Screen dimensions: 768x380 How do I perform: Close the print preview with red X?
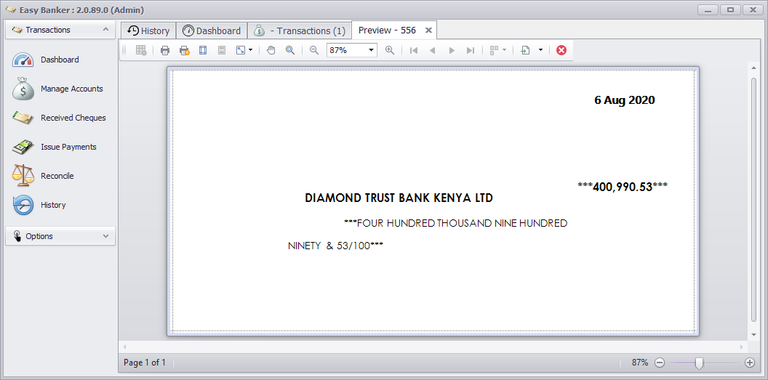[x=561, y=50]
